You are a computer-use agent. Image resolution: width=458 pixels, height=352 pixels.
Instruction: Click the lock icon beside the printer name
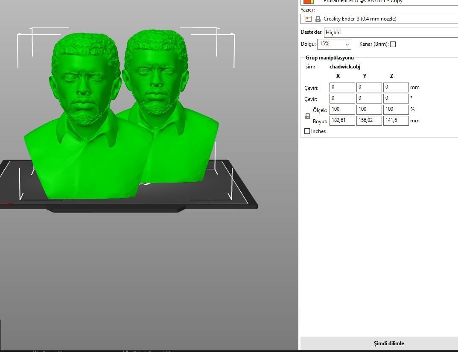coord(318,19)
